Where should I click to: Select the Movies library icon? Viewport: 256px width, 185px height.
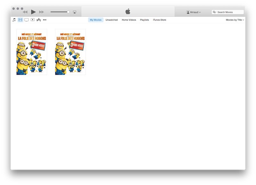coord(20,20)
